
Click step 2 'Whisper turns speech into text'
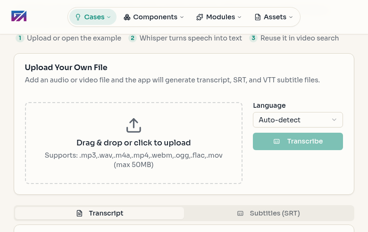point(185,38)
